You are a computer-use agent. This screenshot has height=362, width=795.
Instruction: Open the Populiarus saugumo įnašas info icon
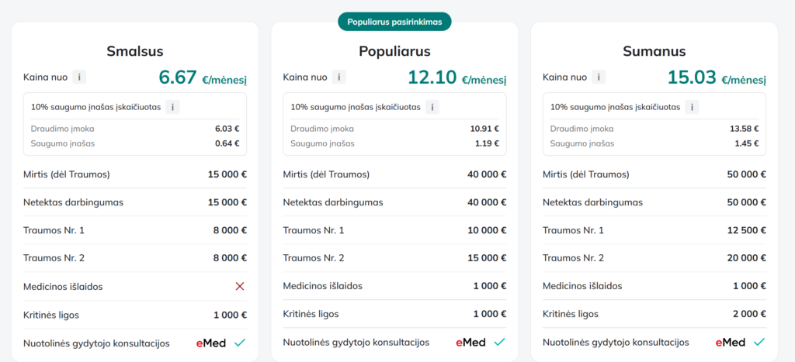(x=433, y=107)
